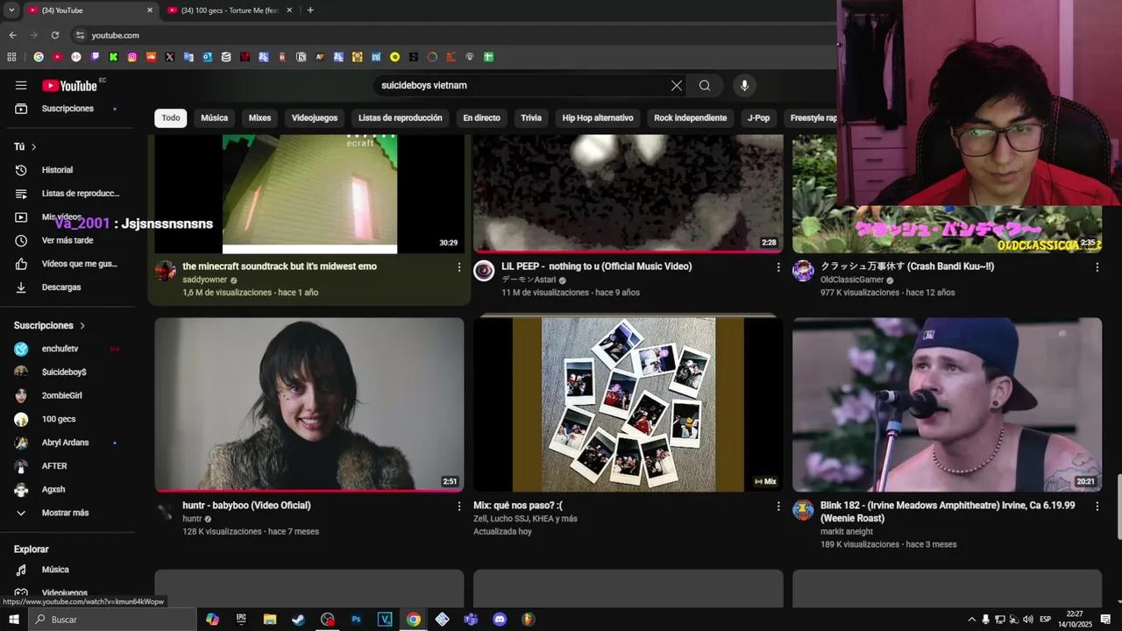Open the tab search dropdown arrow
Viewport: 1122px width, 631px height.
pyautogui.click(x=11, y=11)
